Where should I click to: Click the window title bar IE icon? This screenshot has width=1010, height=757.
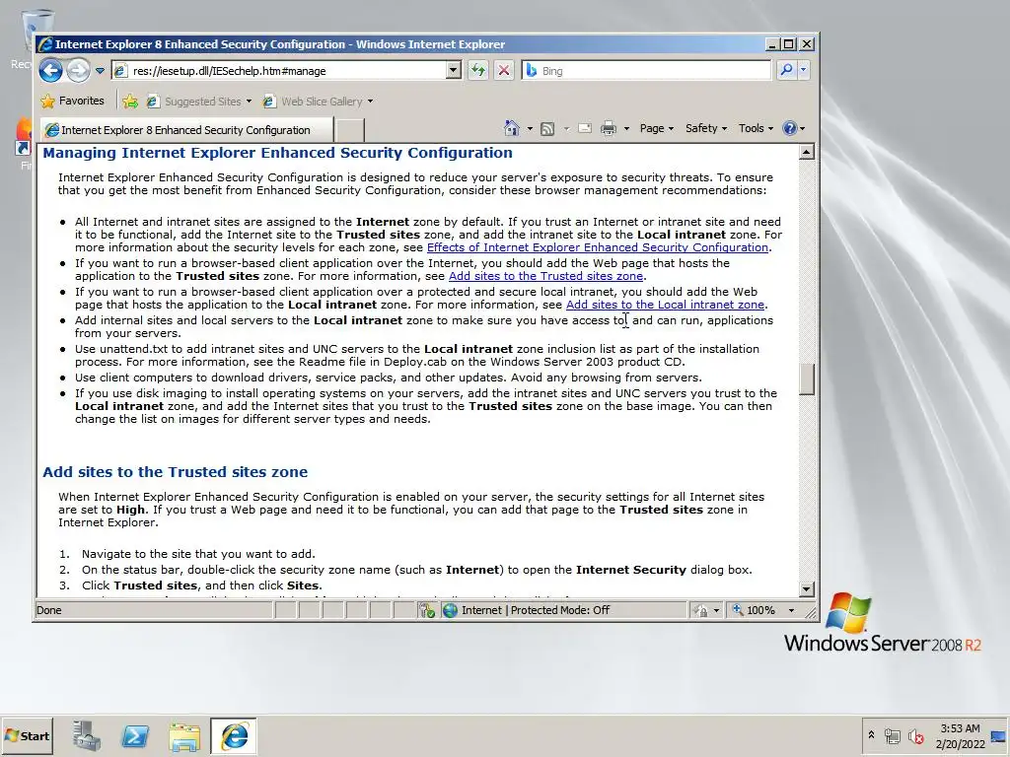[45, 43]
